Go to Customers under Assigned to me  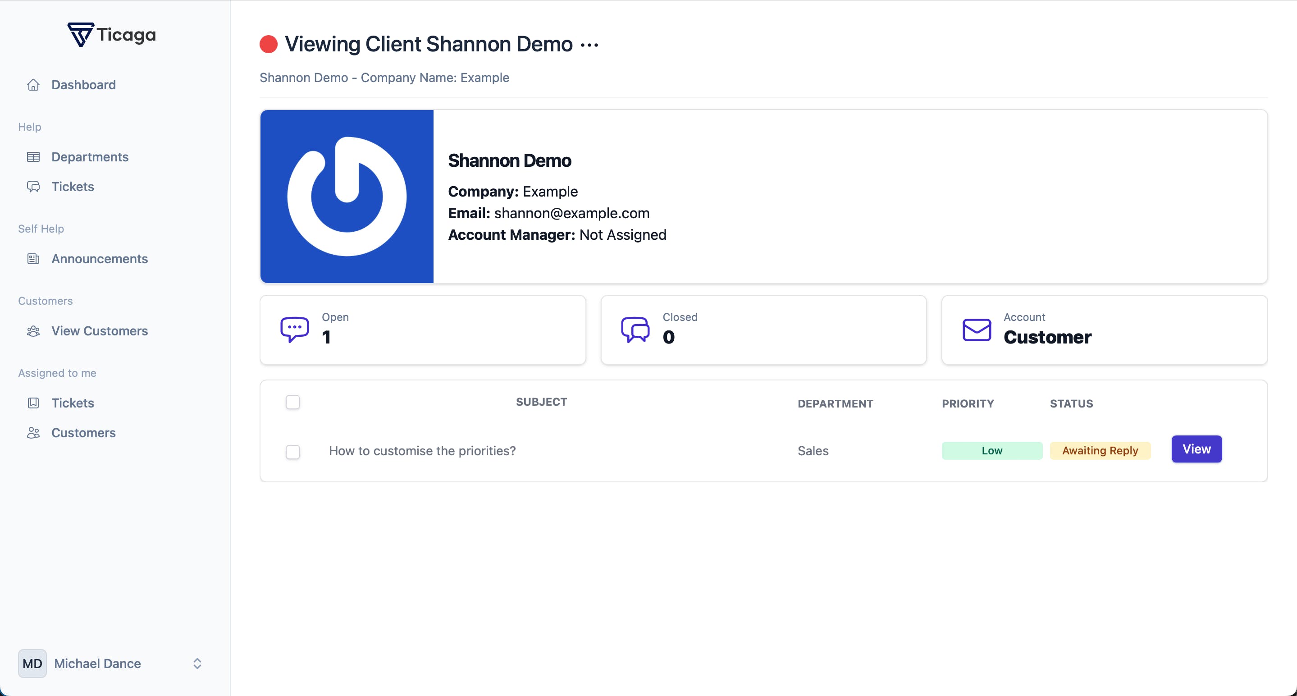point(83,433)
